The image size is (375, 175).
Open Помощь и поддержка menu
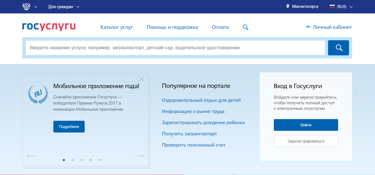tap(172, 27)
